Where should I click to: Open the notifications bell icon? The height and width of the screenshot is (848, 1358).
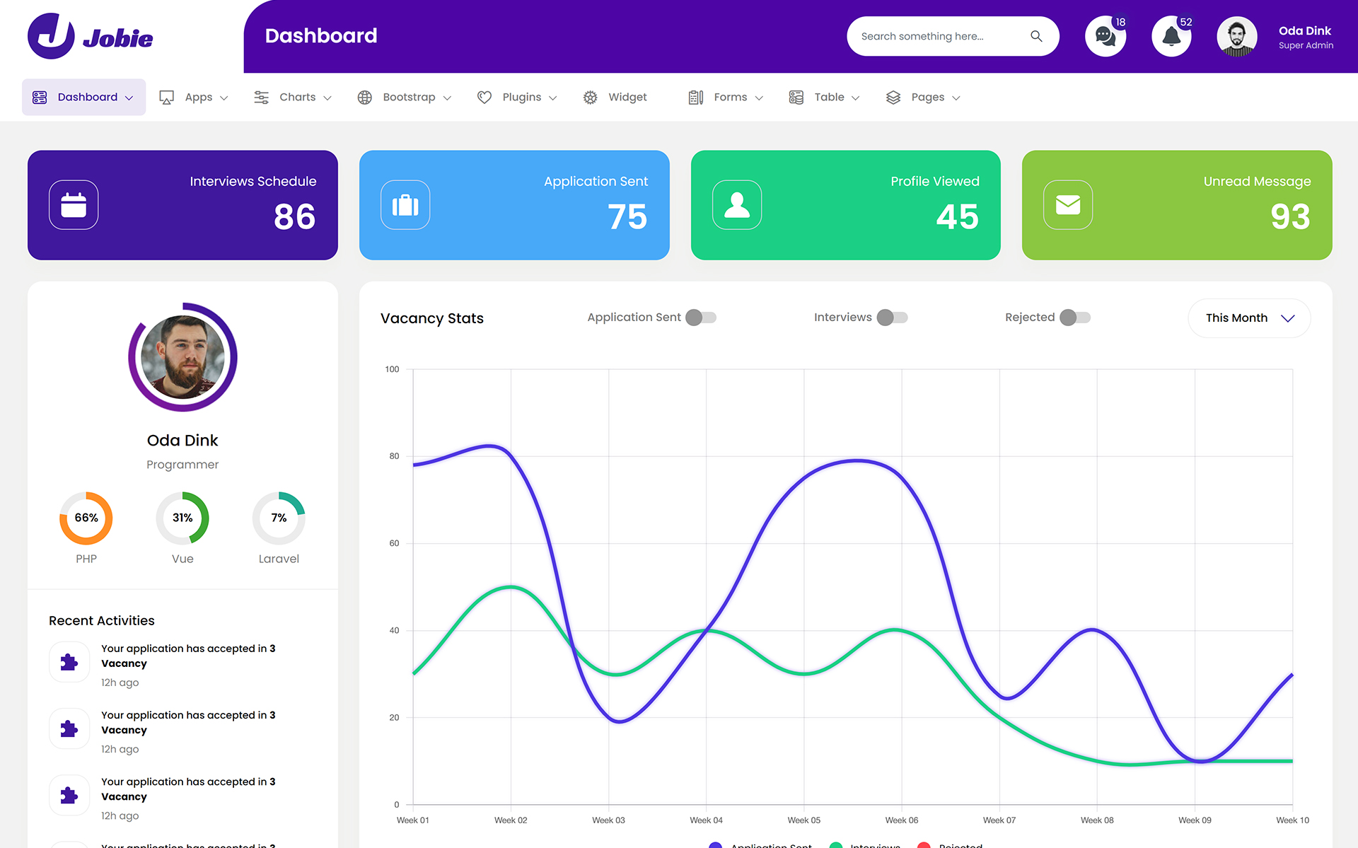tap(1171, 36)
